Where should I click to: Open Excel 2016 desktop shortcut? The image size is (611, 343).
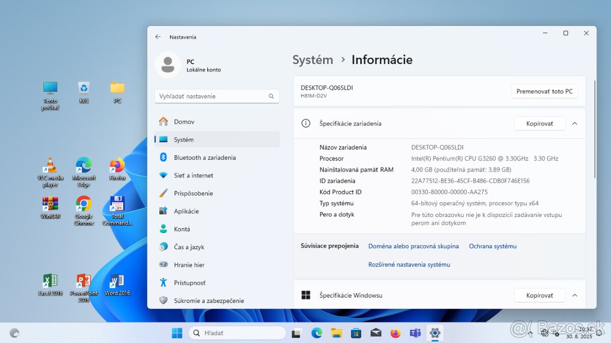(x=50, y=281)
